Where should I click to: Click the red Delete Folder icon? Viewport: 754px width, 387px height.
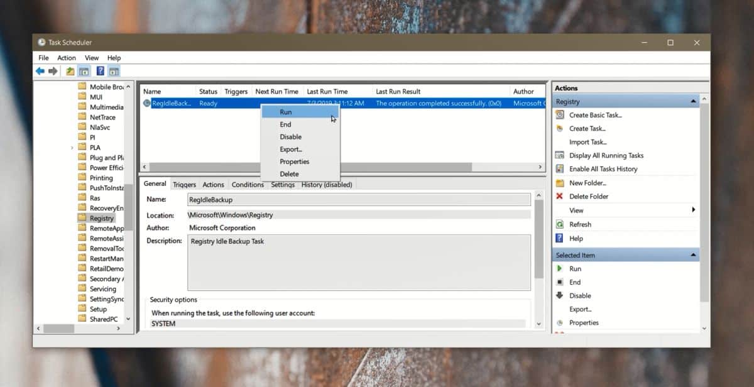point(560,197)
